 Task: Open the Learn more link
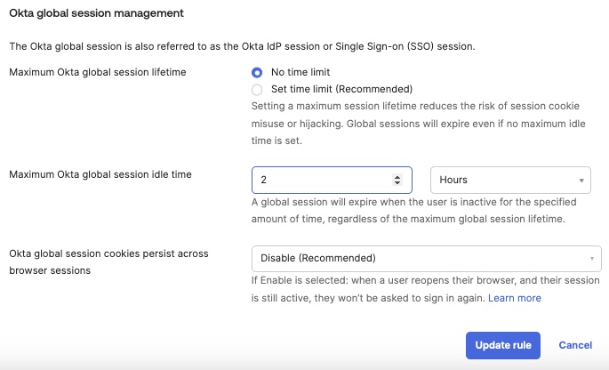[514, 298]
